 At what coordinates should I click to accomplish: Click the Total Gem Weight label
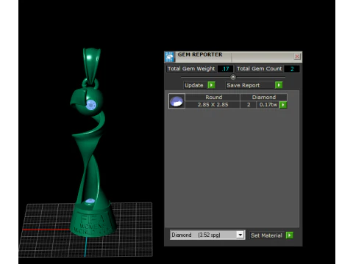(x=191, y=69)
